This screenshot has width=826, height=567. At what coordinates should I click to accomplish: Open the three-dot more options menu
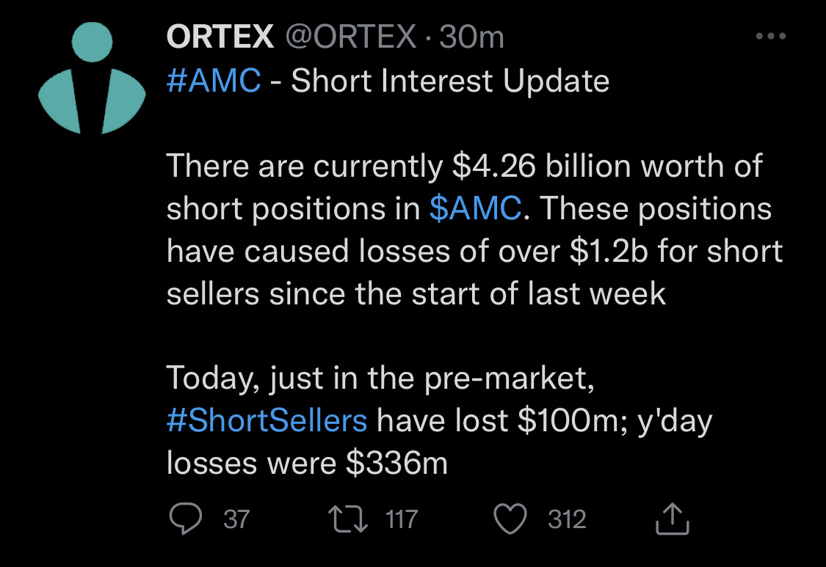[x=771, y=37]
